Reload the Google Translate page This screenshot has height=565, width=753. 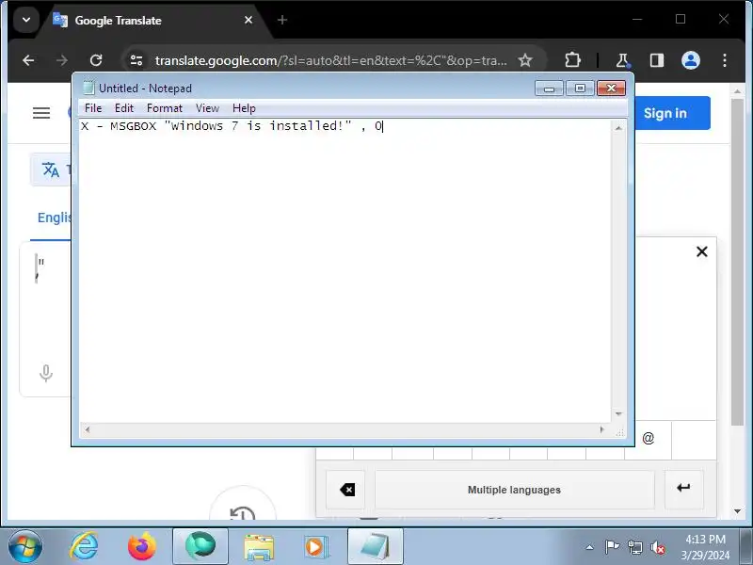[x=96, y=60]
